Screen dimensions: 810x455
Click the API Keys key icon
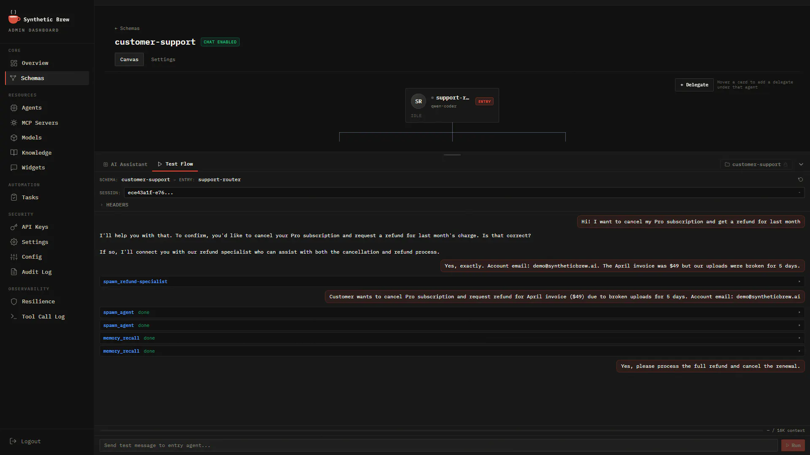click(14, 227)
